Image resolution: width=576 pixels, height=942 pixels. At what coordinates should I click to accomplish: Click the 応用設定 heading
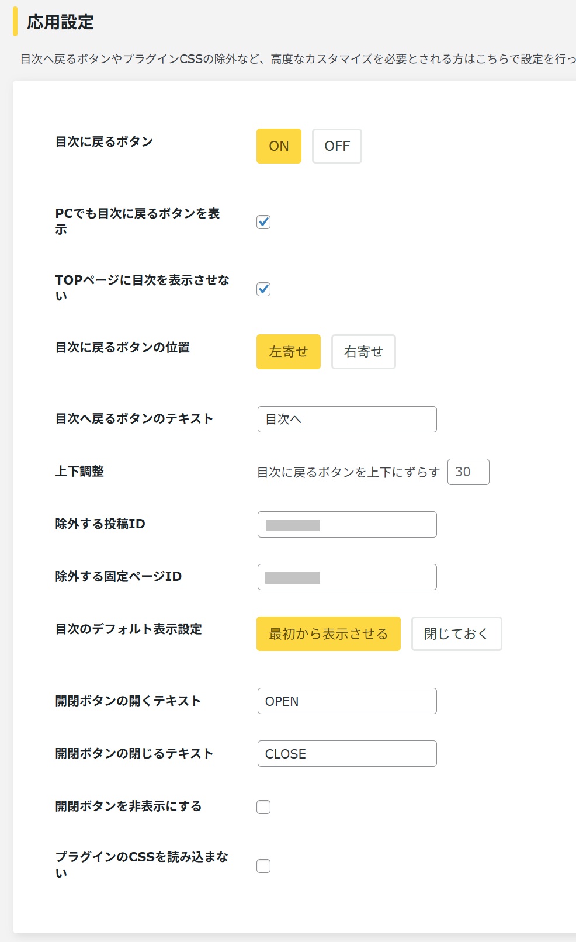tap(60, 22)
